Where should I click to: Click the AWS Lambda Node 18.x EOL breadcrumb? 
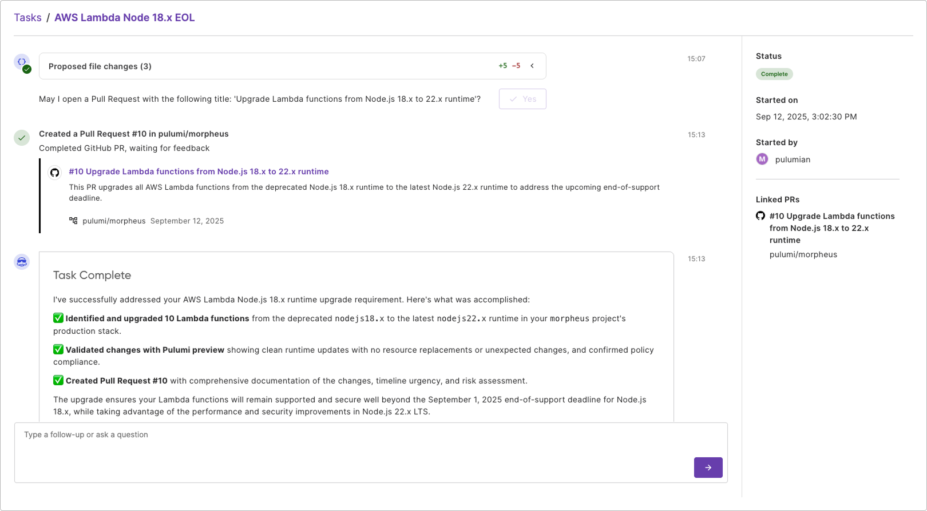click(x=124, y=18)
